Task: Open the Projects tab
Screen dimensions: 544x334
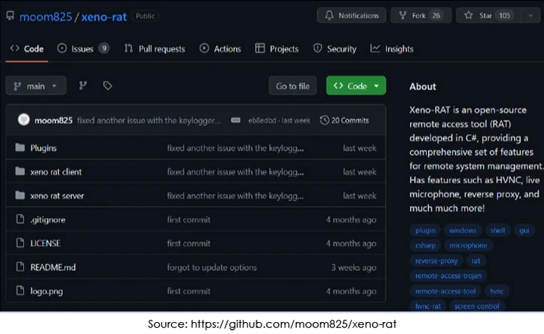Action: click(x=276, y=49)
